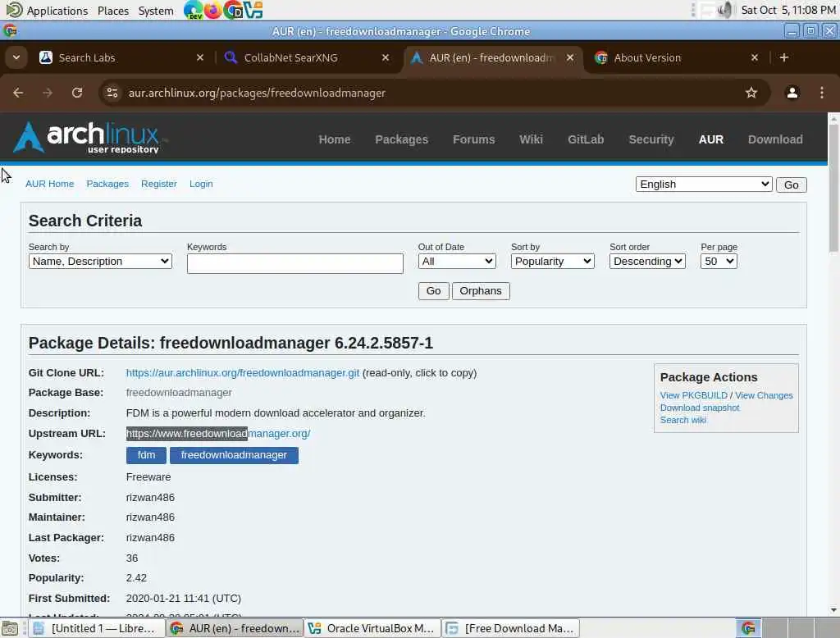Click the Go button next to language selector
The image size is (840, 638).
[x=792, y=185]
